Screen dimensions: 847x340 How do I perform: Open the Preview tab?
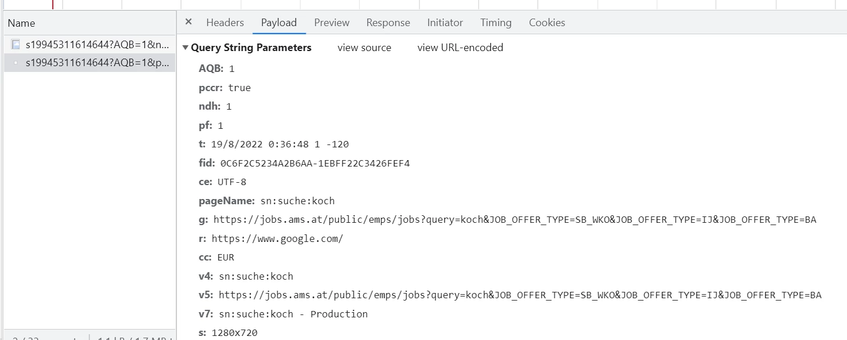tap(332, 23)
